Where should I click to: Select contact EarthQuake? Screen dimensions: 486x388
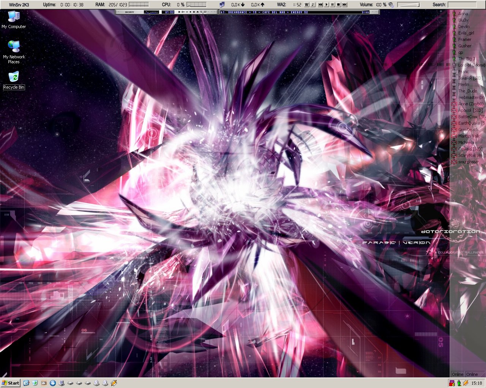pyautogui.click(x=472, y=123)
